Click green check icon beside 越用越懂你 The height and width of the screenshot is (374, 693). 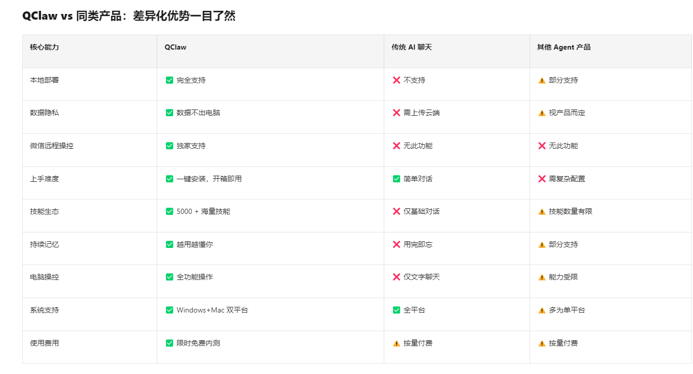[x=170, y=244]
